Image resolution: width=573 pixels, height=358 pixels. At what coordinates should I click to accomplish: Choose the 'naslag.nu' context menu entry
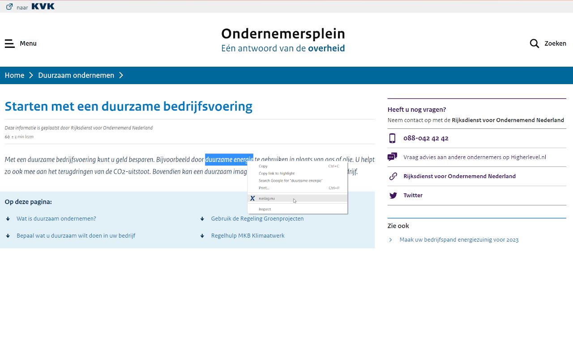point(297,198)
